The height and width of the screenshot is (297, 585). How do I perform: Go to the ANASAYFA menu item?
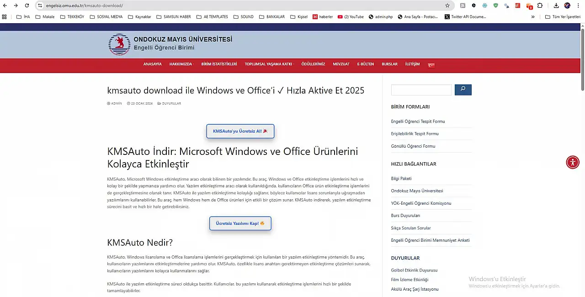[x=152, y=64]
